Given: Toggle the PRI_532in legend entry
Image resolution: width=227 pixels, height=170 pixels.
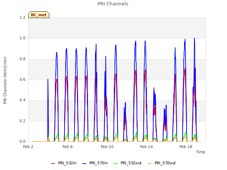Looking at the screenshot, I should click(x=64, y=163).
